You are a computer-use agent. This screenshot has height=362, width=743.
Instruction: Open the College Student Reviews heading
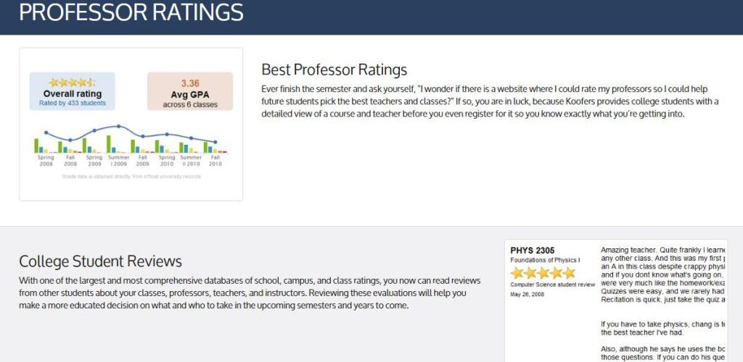point(100,261)
